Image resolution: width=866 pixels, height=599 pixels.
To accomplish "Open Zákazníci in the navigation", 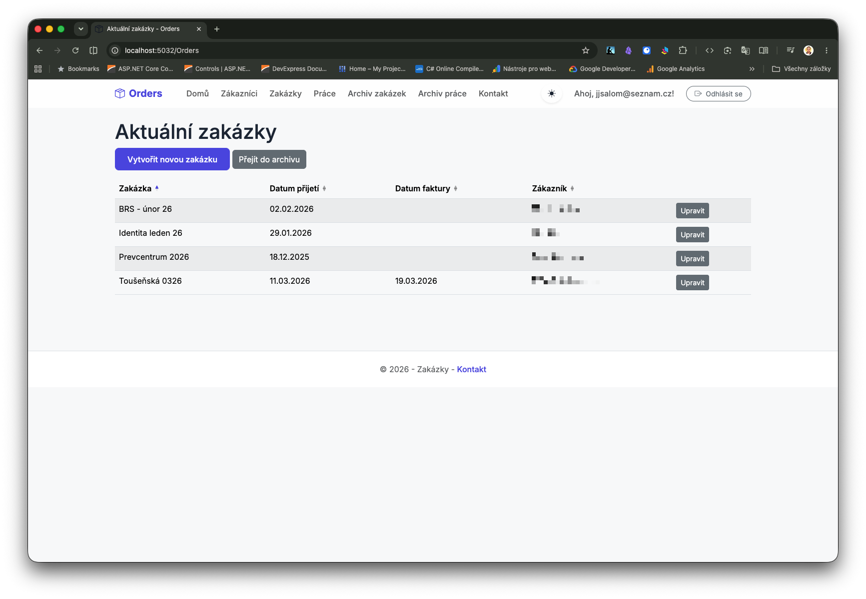I will (x=239, y=93).
